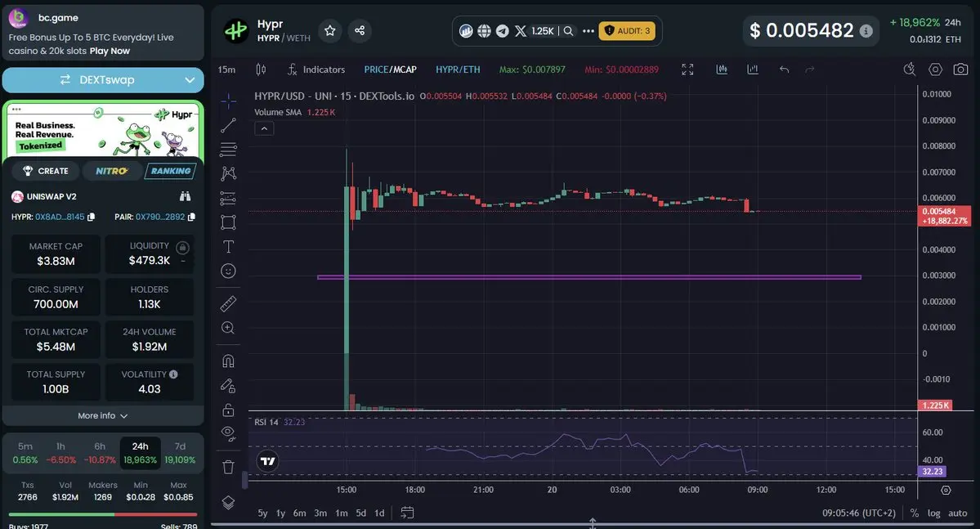Select the rectangle shape tool
The image size is (980, 529).
tap(228, 222)
